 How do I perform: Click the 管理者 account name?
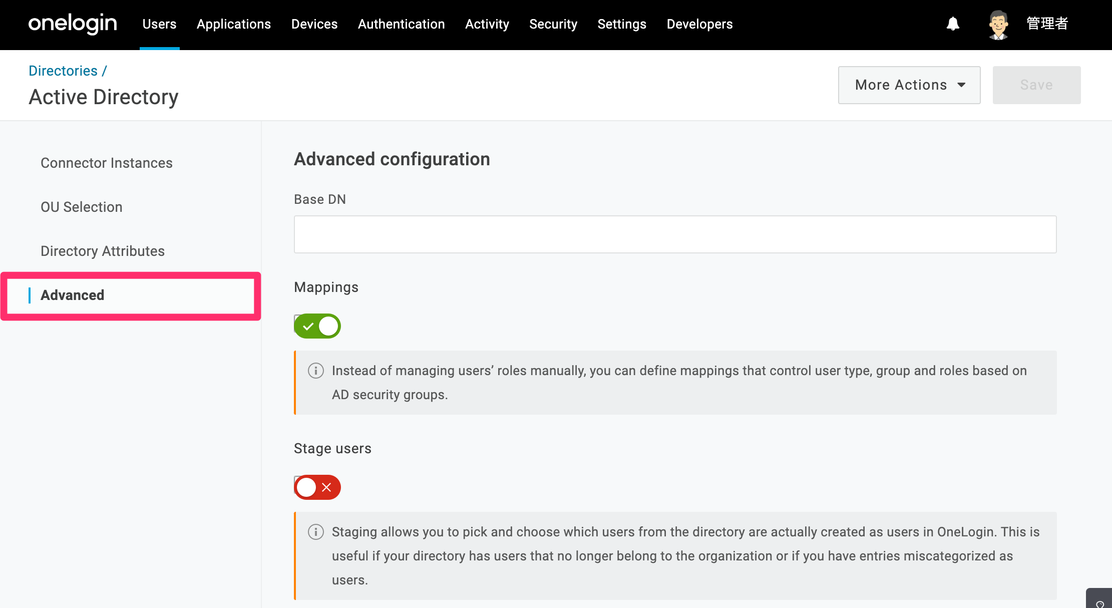1047,24
